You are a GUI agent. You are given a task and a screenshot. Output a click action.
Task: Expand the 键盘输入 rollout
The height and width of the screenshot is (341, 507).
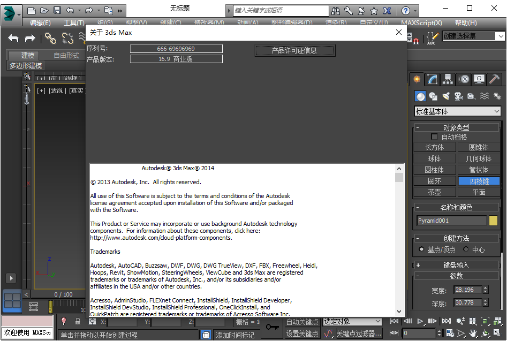pos(456,265)
